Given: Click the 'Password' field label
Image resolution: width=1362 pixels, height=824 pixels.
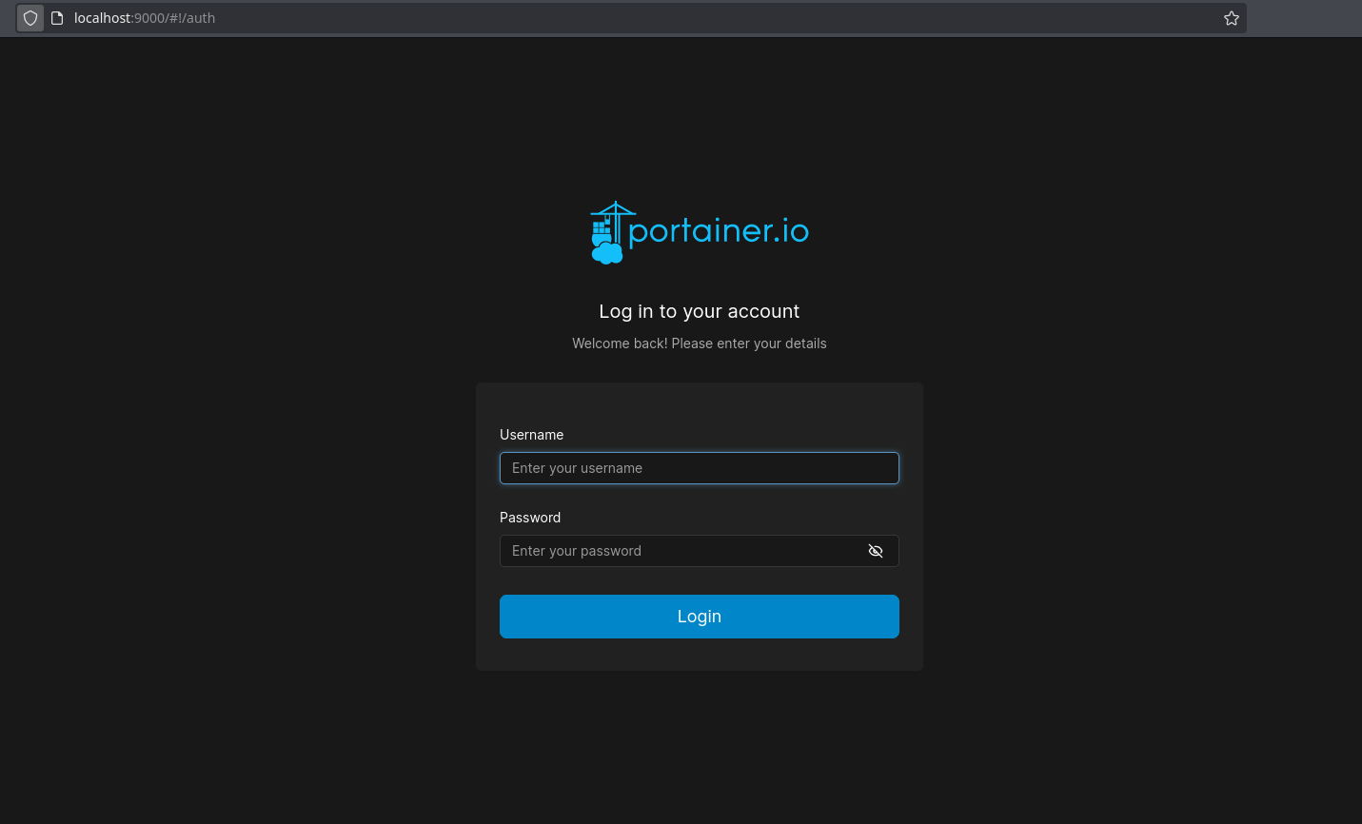Looking at the screenshot, I should (x=530, y=518).
